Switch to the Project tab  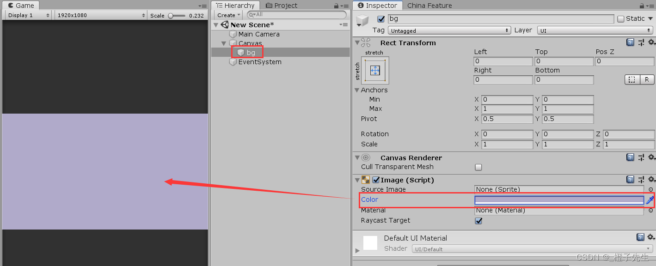coord(281,6)
